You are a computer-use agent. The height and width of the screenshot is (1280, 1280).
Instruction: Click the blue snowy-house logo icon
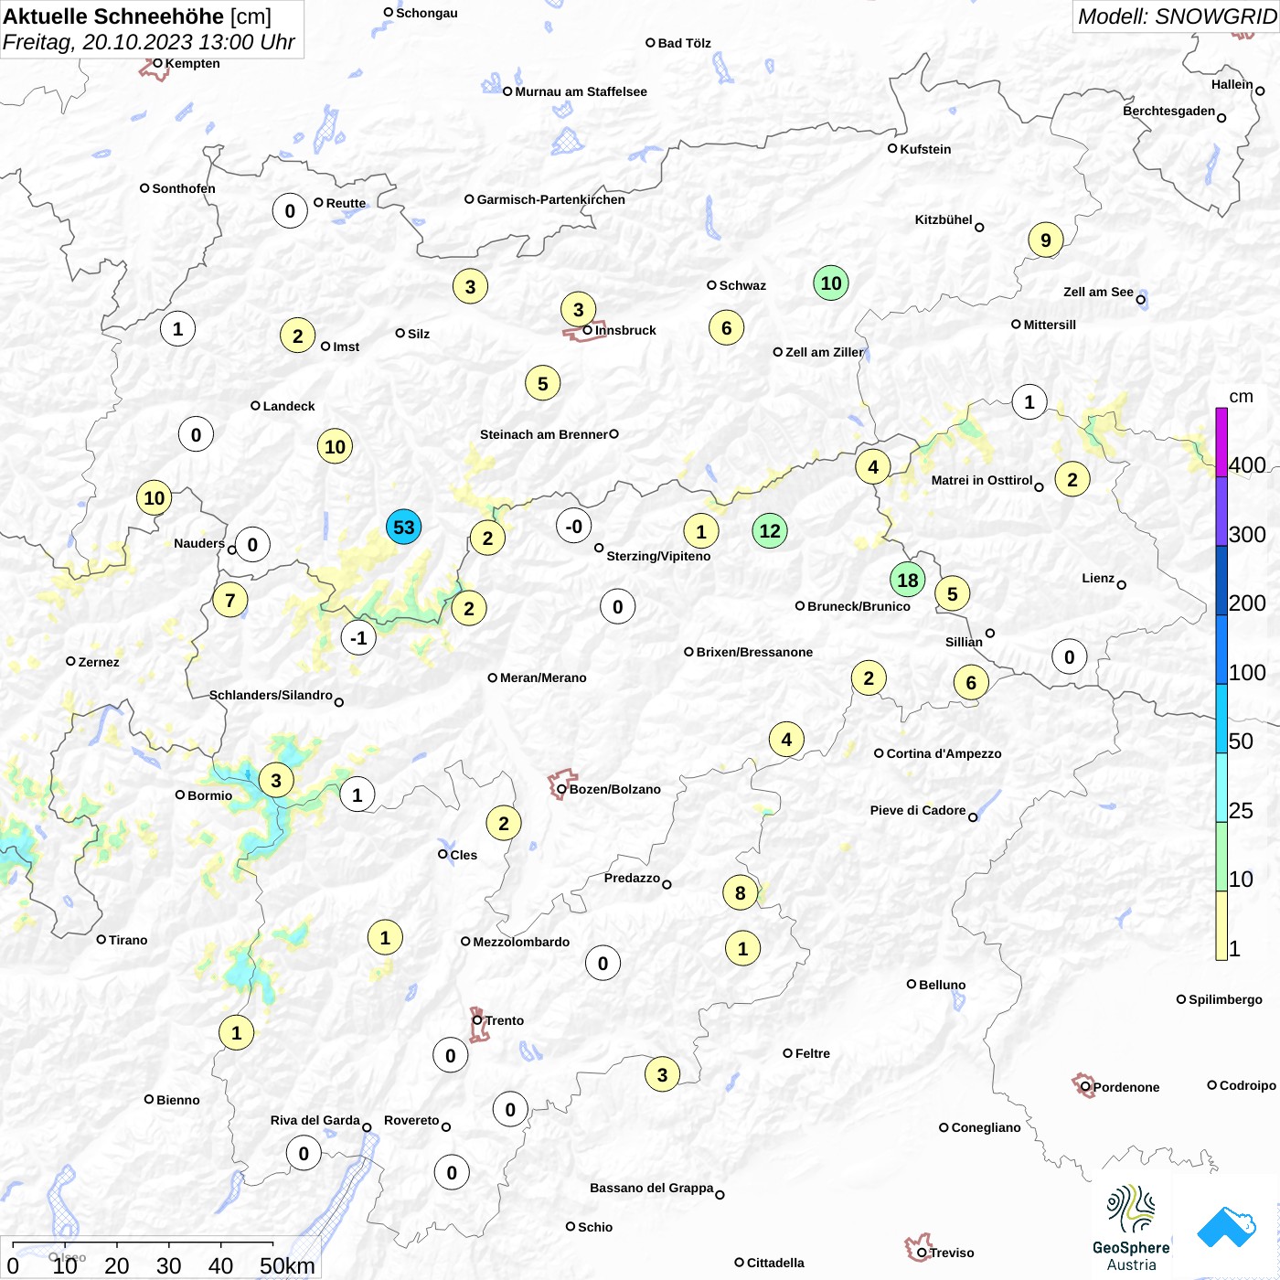click(1226, 1227)
